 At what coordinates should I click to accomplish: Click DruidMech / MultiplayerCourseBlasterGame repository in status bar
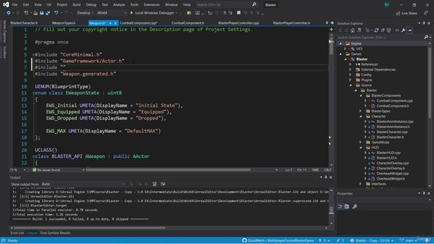[278, 241]
